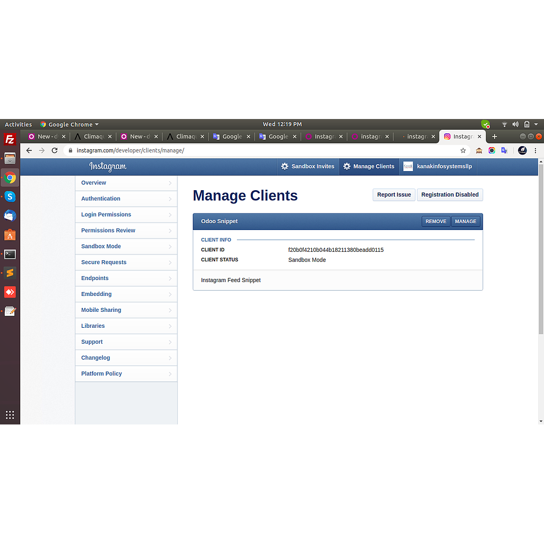The width and height of the screenshot is (544, 544).
Task: Open a new browser tab
Action: [495, 137]
